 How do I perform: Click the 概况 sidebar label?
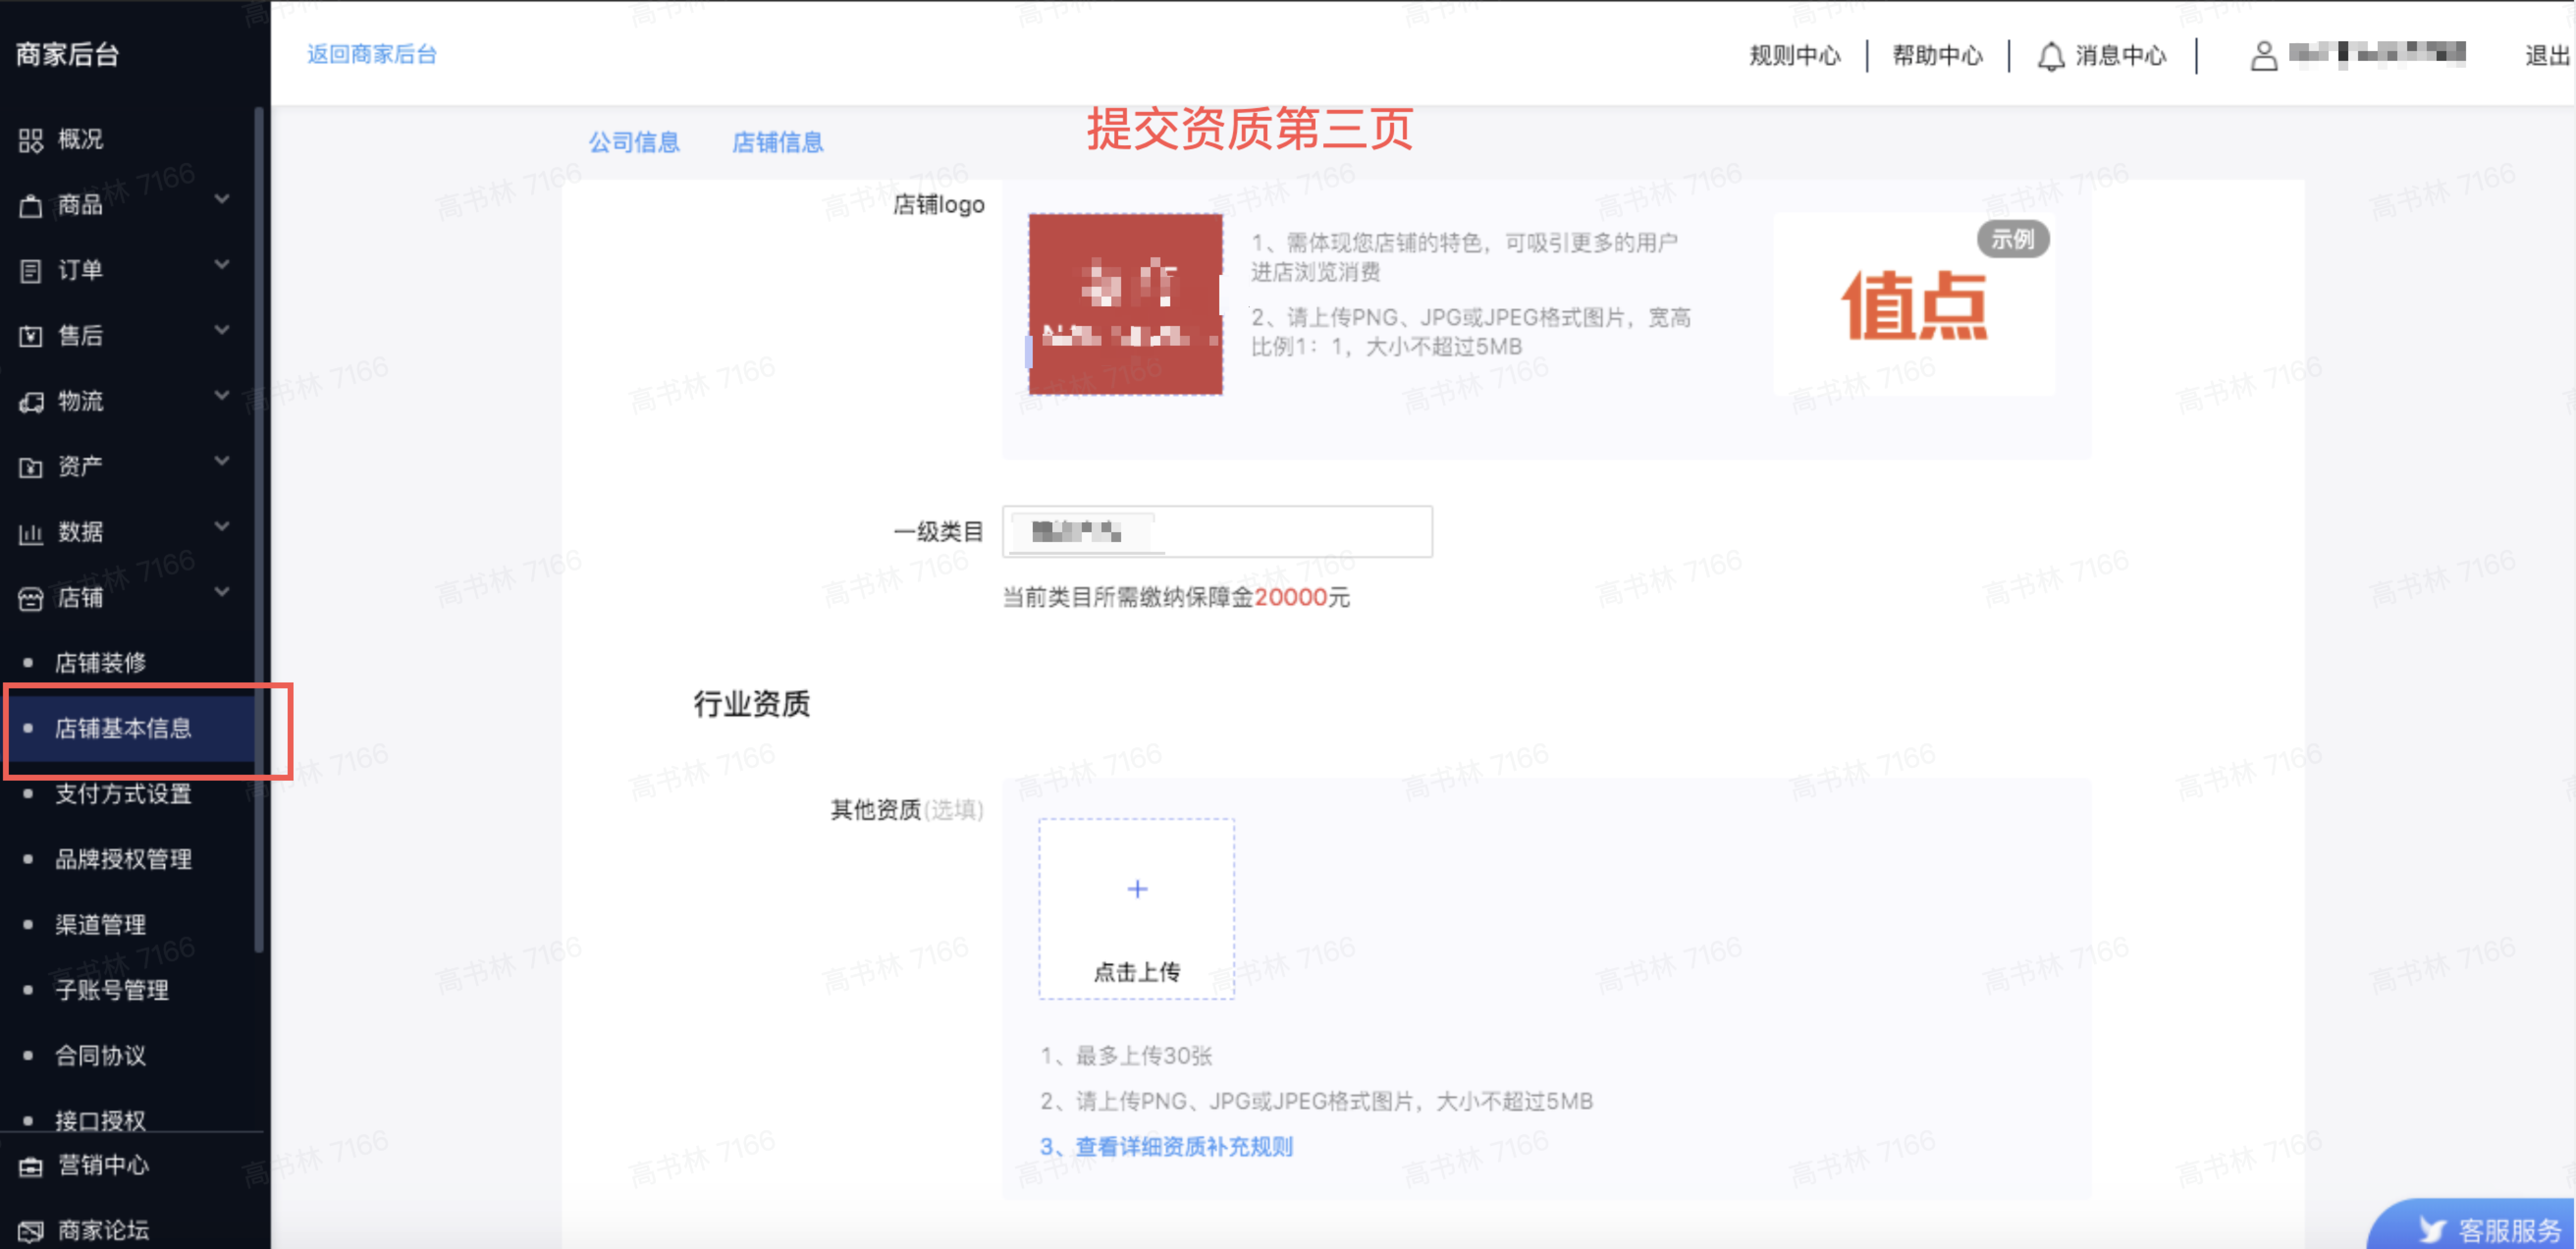pos(80,140)
